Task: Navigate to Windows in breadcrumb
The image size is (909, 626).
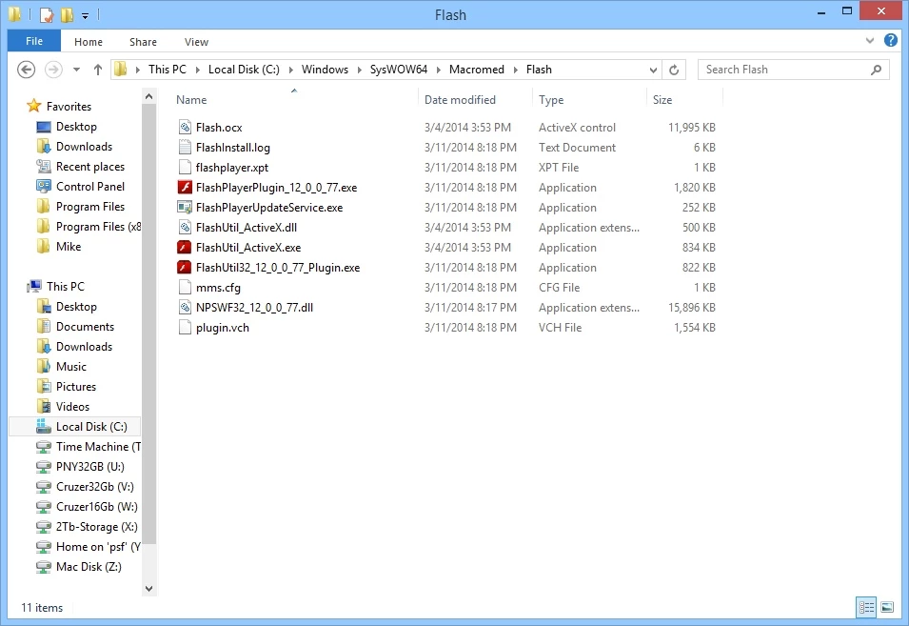Action: (325, 70)
